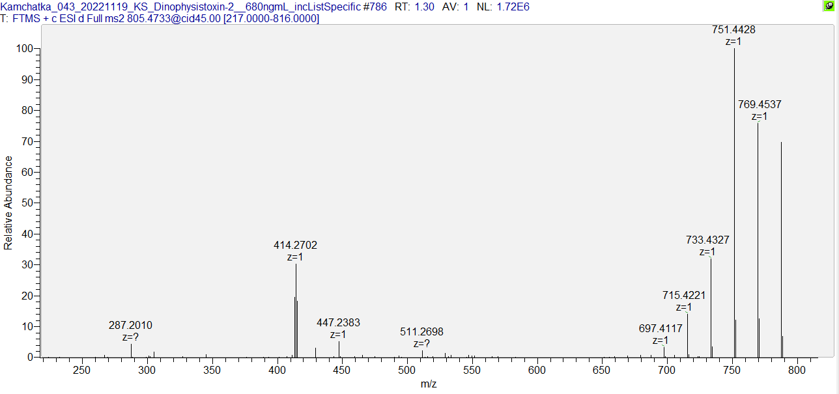Click the 287.2010 peak label
839x394 pixels.
(130, 326)
